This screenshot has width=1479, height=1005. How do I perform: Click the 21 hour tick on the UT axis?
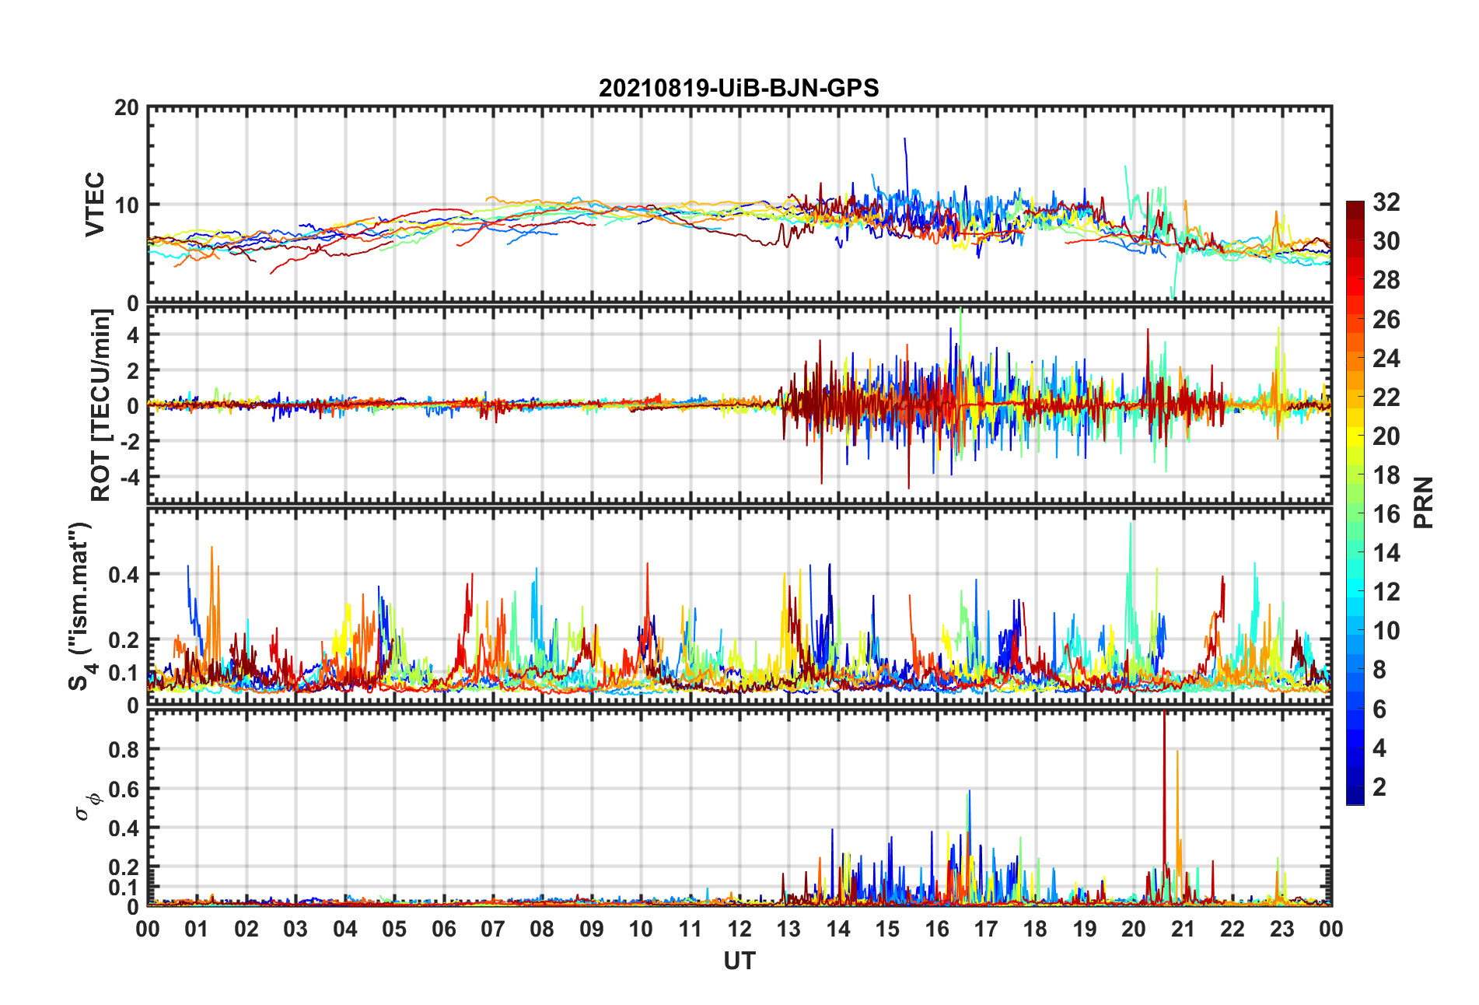tap(1184, 929)
